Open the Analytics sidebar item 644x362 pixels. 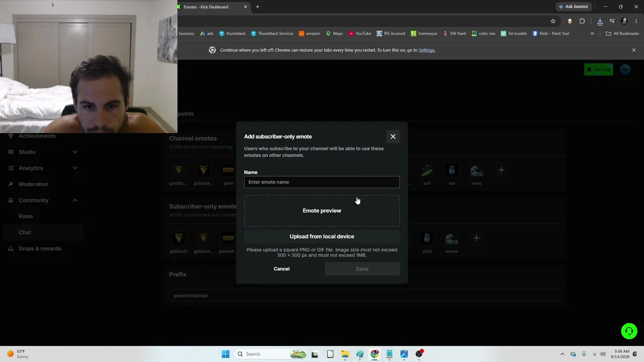click(31, 168)
